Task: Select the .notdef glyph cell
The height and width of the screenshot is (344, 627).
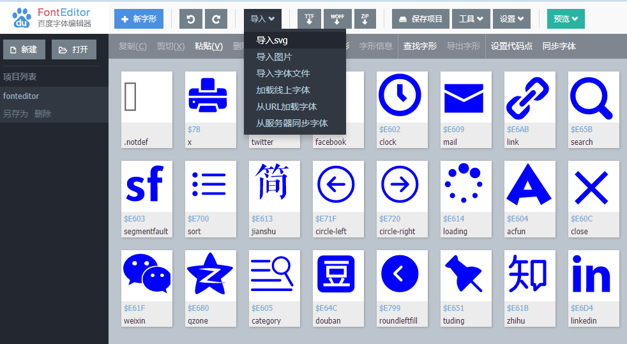Action: (x=147, y=110)
